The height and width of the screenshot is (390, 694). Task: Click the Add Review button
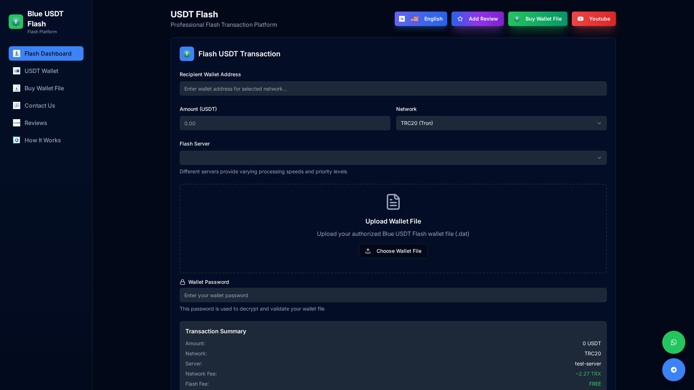point(477,19)
